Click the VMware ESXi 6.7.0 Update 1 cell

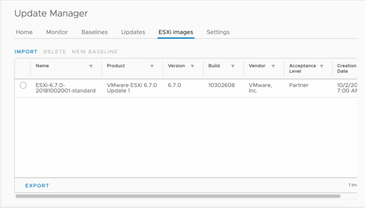(x=132, y=88)
